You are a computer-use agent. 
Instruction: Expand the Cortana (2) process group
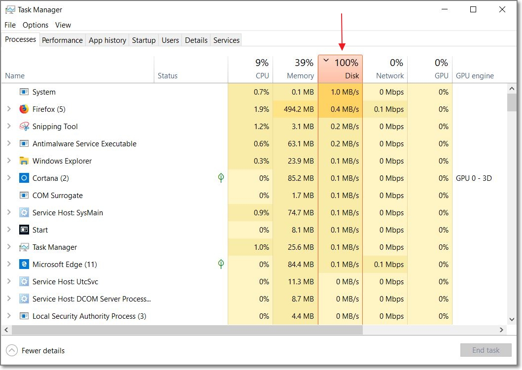click(9, 178)
